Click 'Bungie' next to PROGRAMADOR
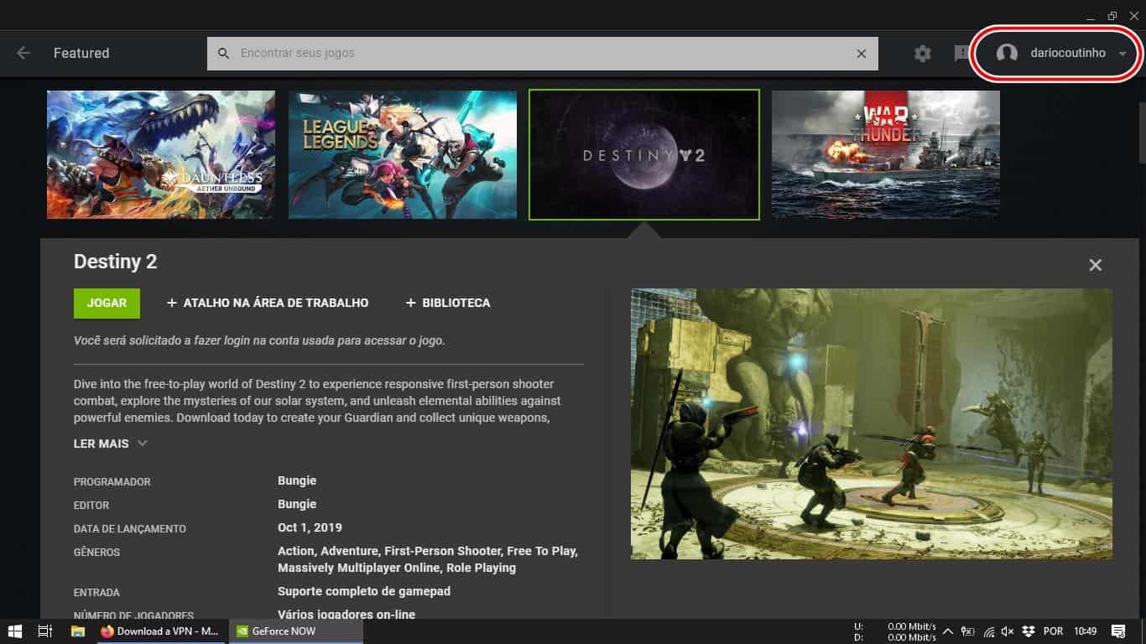Image resolution: width=1146 pixels, height=644 pixels. click(297, 480)
